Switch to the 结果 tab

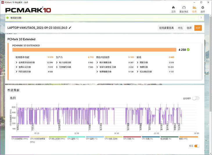(x=194, y=9)
